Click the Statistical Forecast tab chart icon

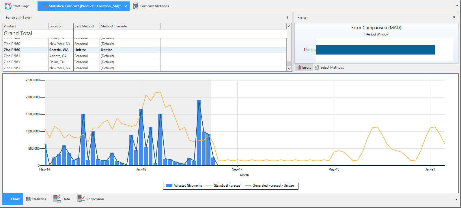44,6
